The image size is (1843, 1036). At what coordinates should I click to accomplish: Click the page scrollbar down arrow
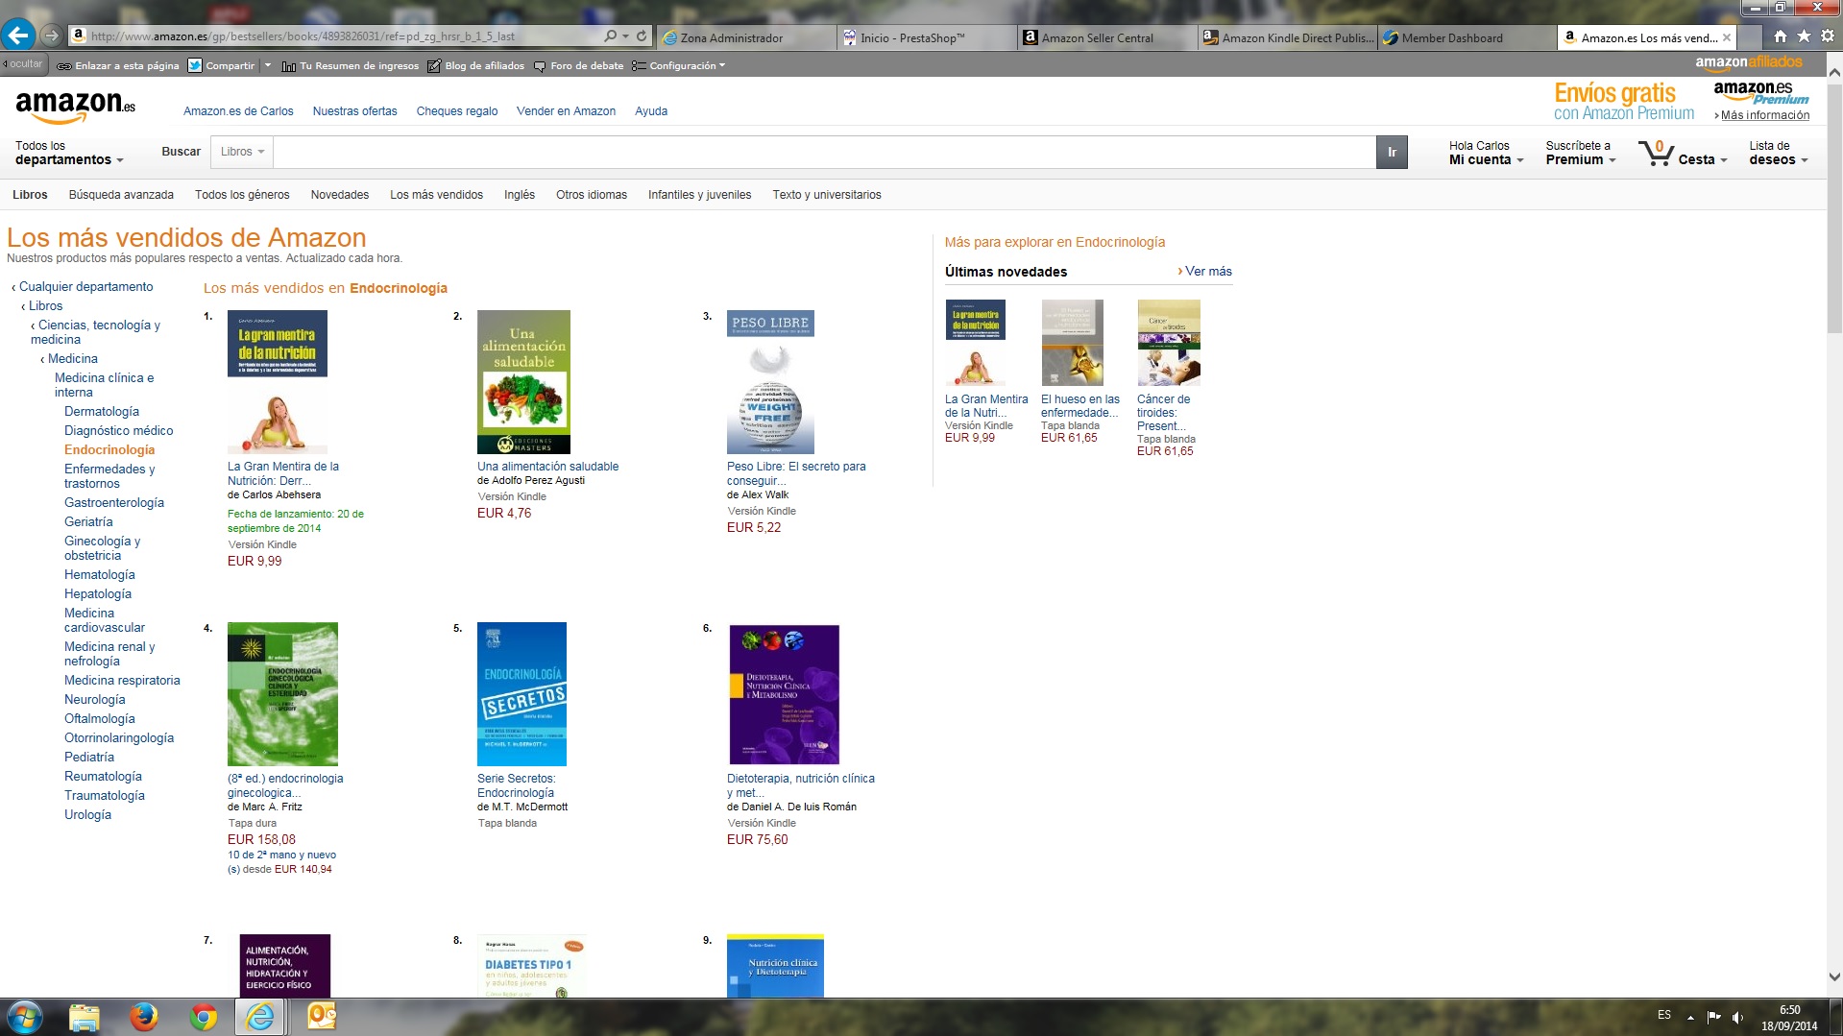click(x=1834, y=976)
